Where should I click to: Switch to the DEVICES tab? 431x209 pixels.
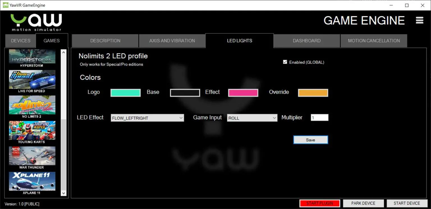click(x=20, y=41)
